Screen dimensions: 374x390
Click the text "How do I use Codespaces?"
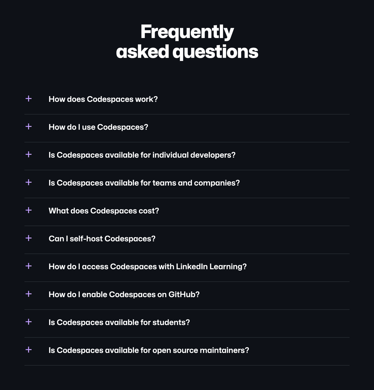pyautogui.click(x=98, y=127)
